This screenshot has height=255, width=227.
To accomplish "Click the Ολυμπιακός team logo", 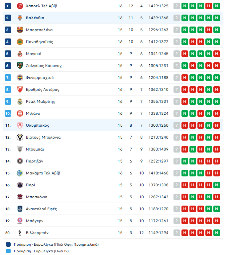I will click(20, 125).
